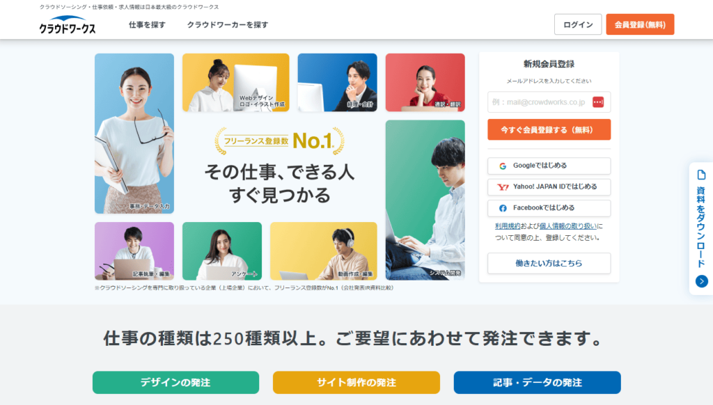
Task: Select the yellow サイト制作の発注 button
Action: [x=356, y=382]
